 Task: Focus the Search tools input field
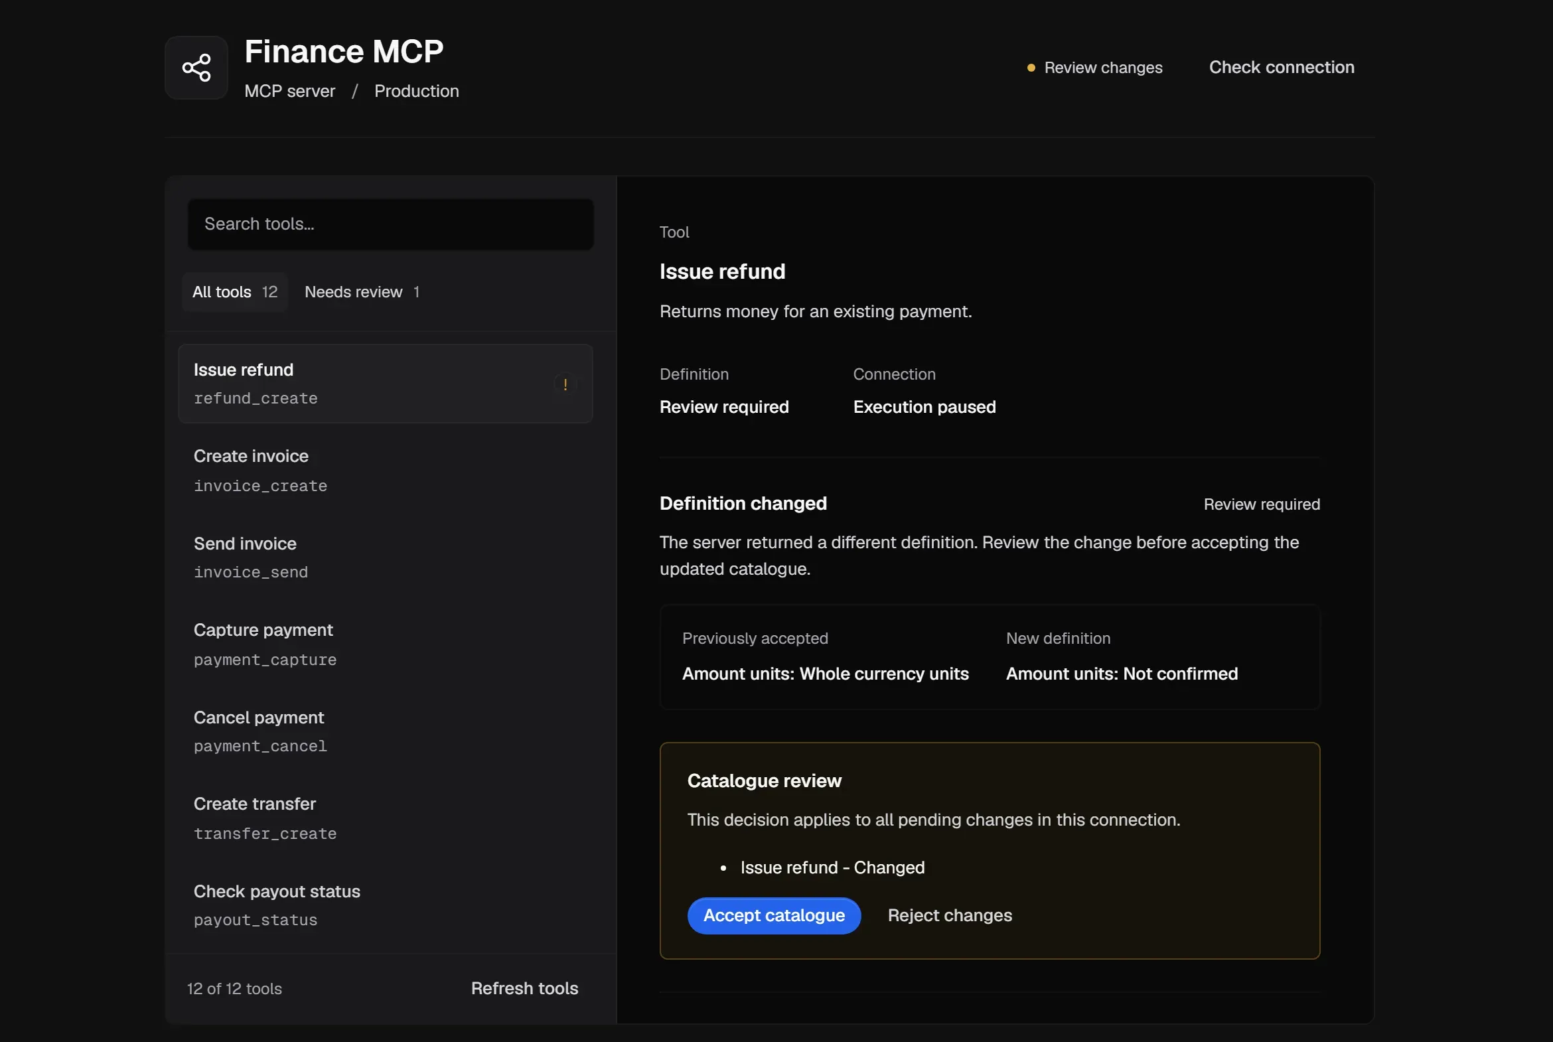pyautogui.click(x=391, y=224)
